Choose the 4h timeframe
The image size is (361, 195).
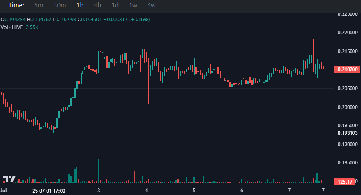click(97, 5)
